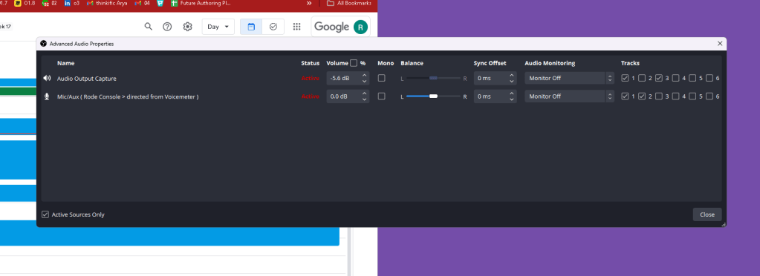Click speaker icon for Audio Output Capture
Image resolution: width=760 pixels, height=276 pixels.
click(47, 78)
